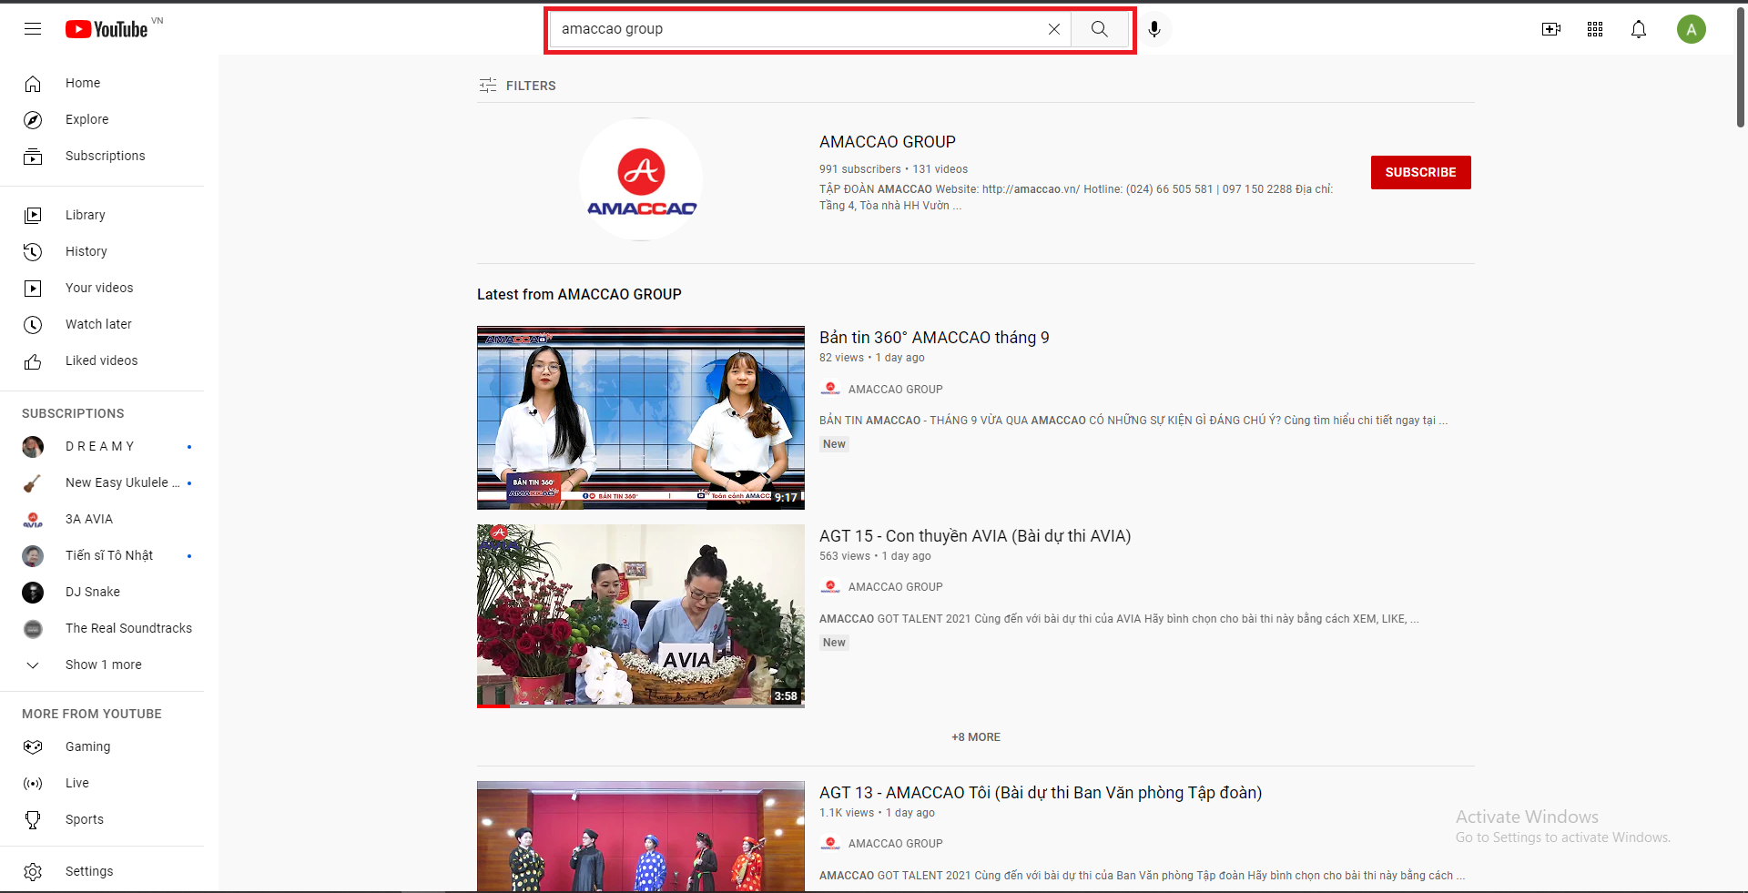Viewport: 1748px width, 893px height.
Task: Open title AGT 13 - AMACCAO Tôi
Action: 1041,793
